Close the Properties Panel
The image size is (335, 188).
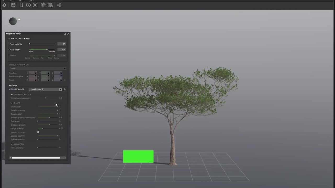point(68,34)
